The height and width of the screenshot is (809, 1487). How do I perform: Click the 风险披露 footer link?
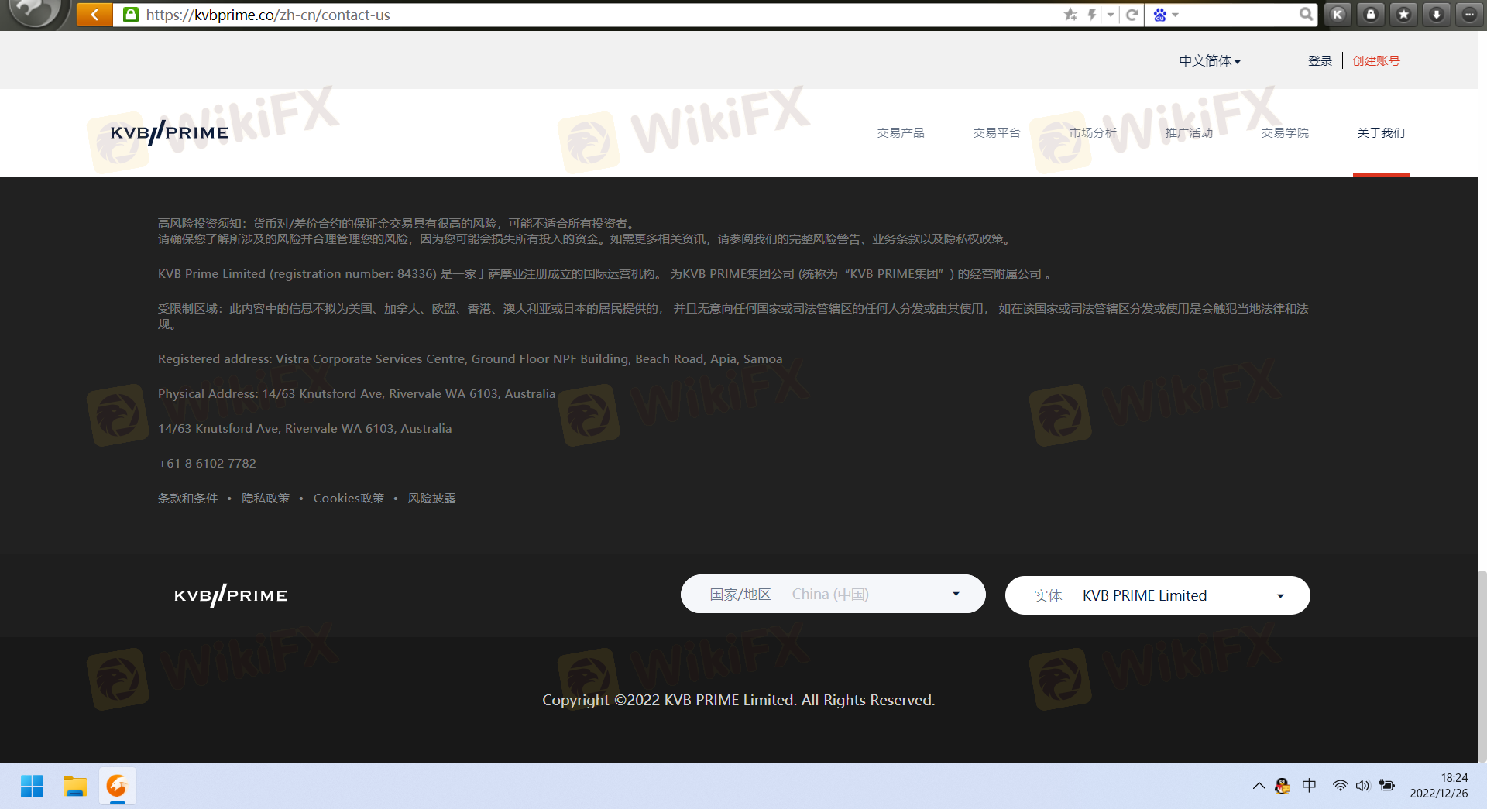431,499
